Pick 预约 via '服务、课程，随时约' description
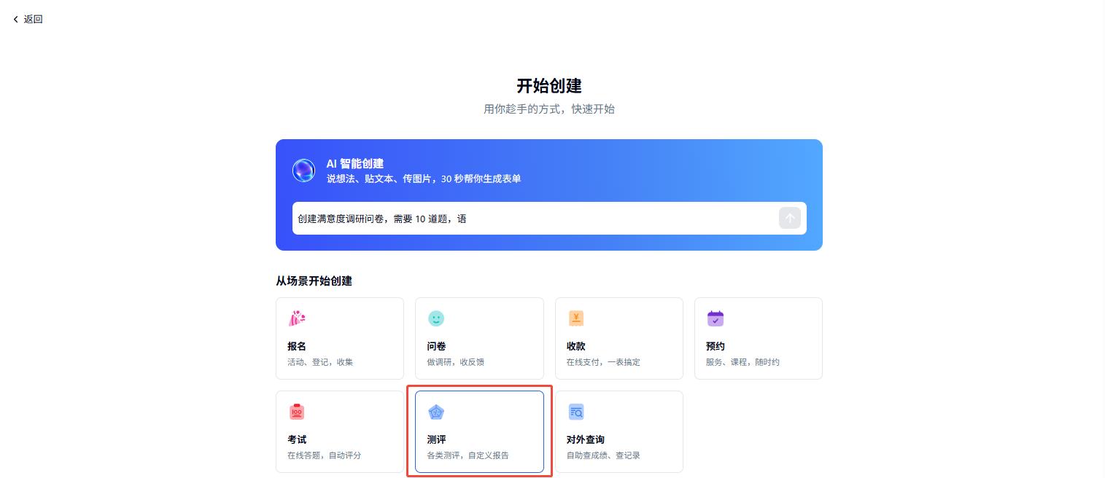This screenshot has width=1105, height=478. pyautogui.click(x=743, y=362)
